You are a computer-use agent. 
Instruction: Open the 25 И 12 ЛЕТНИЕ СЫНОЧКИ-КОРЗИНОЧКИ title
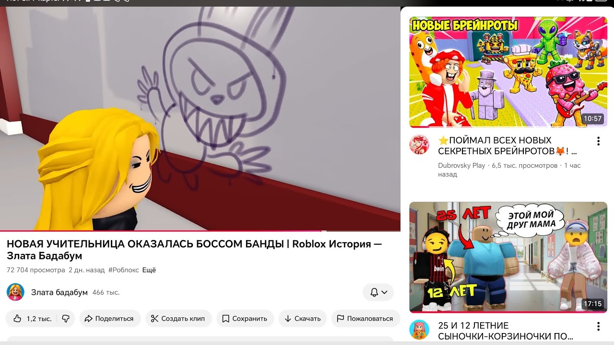[x=506, y=331]
